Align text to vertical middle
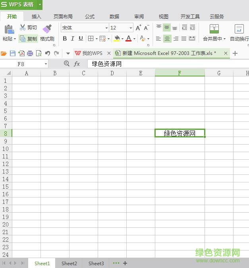 tap(167, 27)
